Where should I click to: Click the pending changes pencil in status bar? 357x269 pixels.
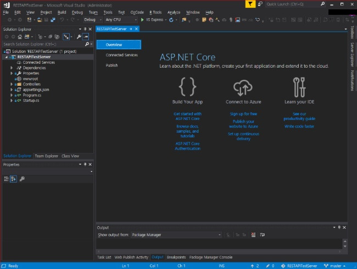[x=268, y=266]
